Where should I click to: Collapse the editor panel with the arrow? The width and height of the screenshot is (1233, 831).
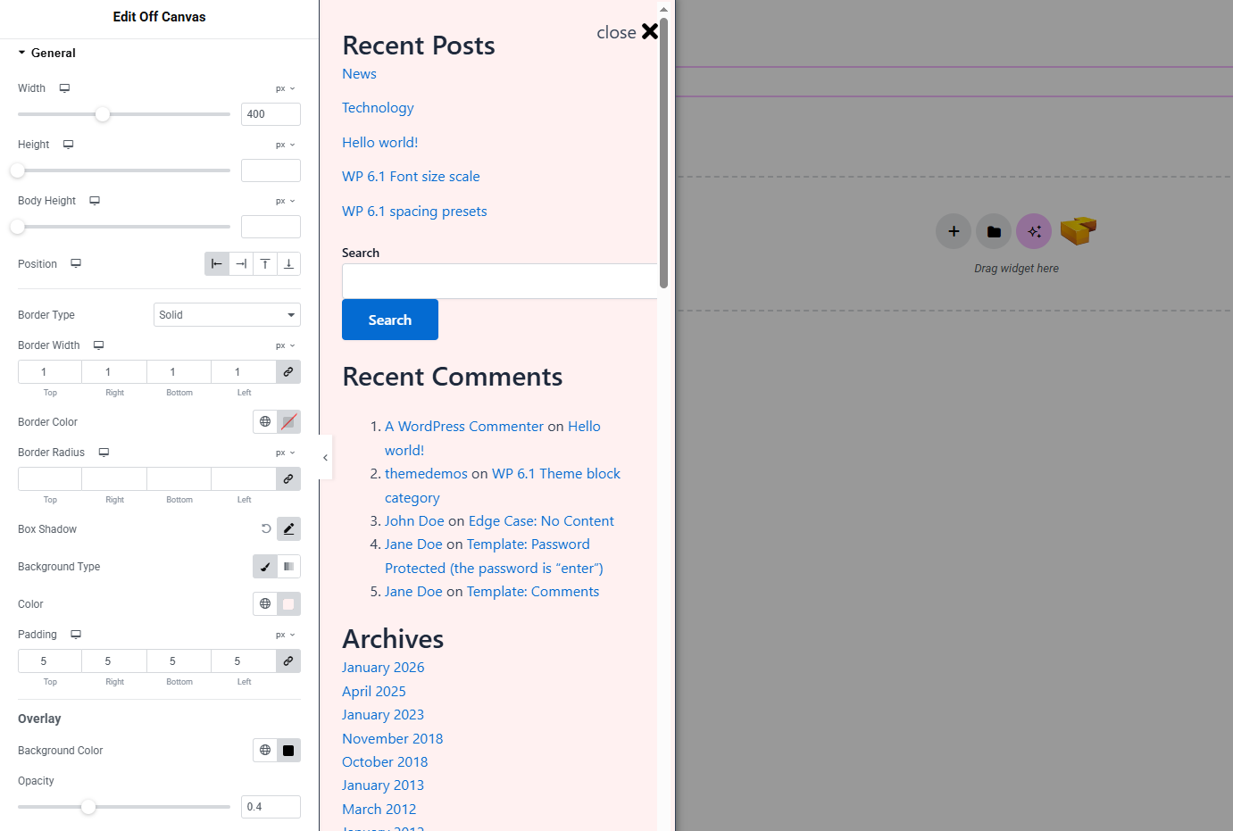pos(325,458)
